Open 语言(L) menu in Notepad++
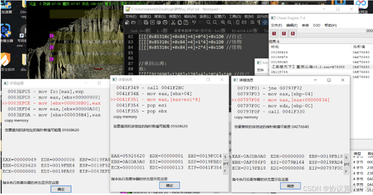Viewport: 373px width, 195px height. [x=205, y=16]
